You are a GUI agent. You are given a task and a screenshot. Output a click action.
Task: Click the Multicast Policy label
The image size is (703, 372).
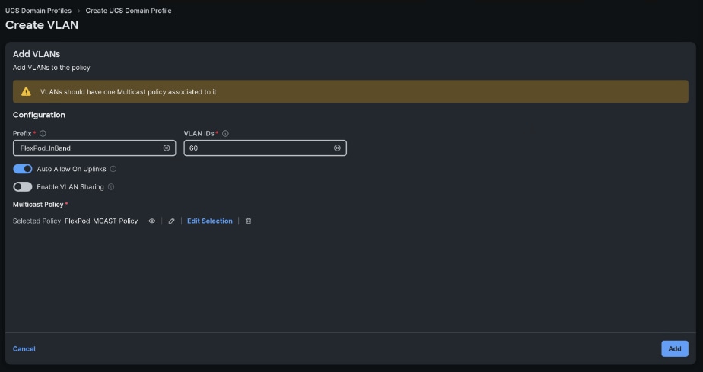tap(38, 205)
